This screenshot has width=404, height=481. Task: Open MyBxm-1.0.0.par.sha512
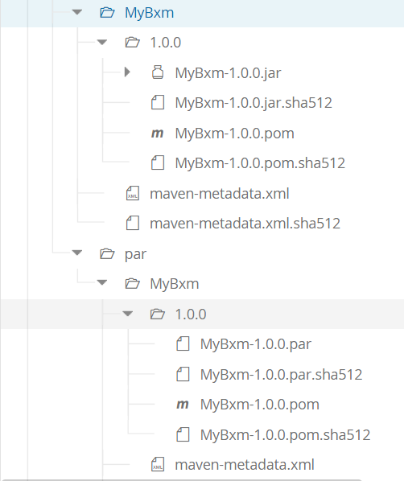281,375
